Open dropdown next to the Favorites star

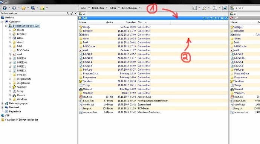tap(28, 8)
